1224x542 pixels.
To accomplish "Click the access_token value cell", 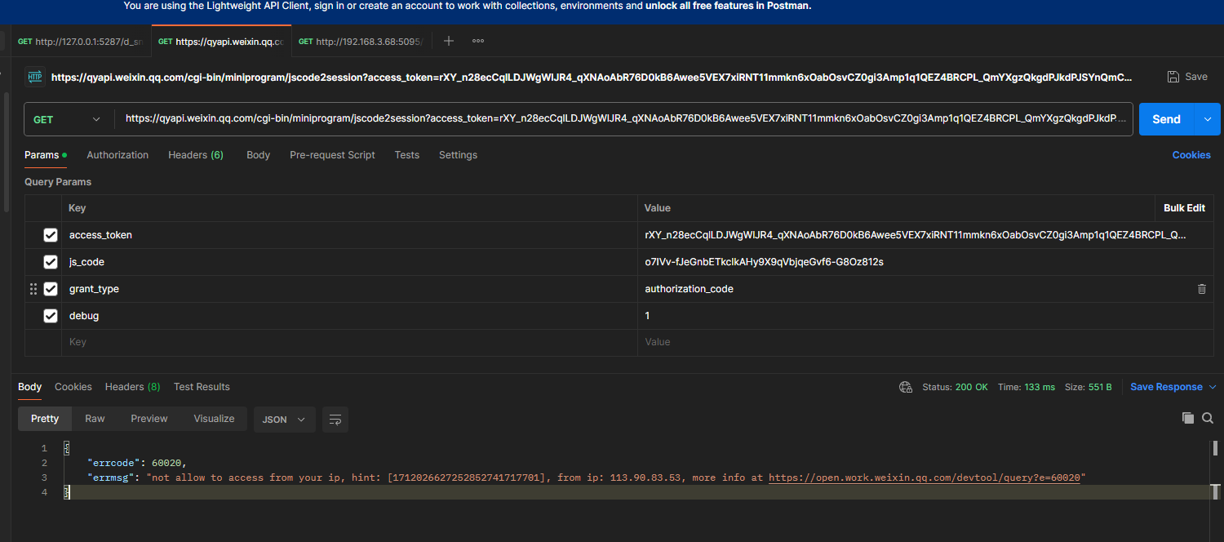I will pos(926,235).
